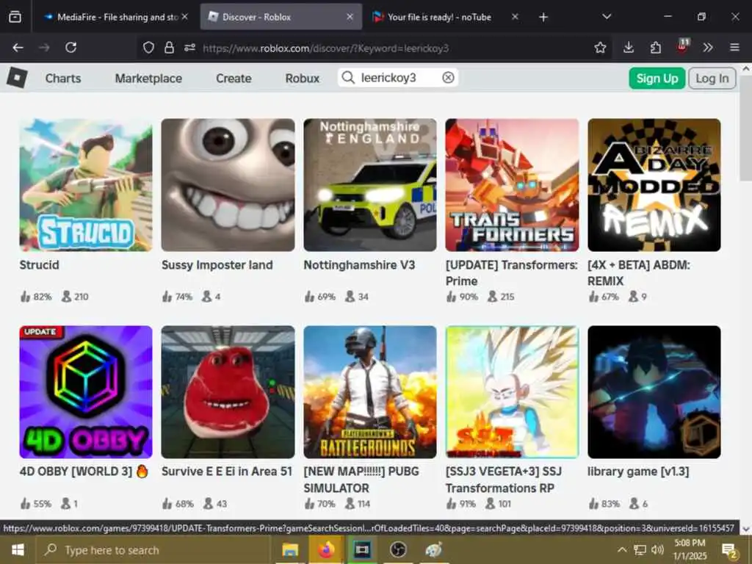
Task: Open the Battlegrounds PUBG thumbnail
Action: point(370,392)
